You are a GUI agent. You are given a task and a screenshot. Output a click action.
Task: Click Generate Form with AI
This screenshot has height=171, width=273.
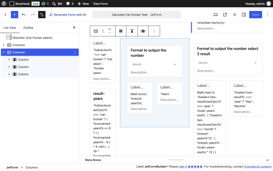pyautogui.click(x=68, y=15)
